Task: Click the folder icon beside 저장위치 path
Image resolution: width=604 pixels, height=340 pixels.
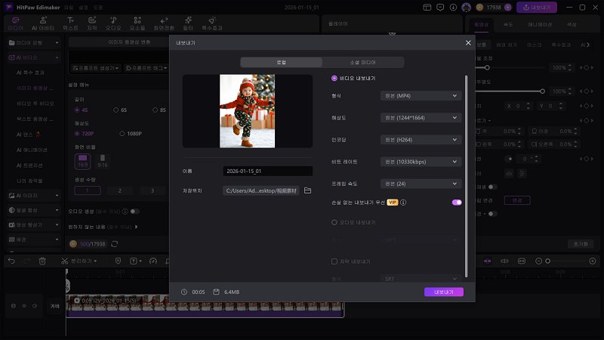Action: pyautogui.click(x=307, y=190)
